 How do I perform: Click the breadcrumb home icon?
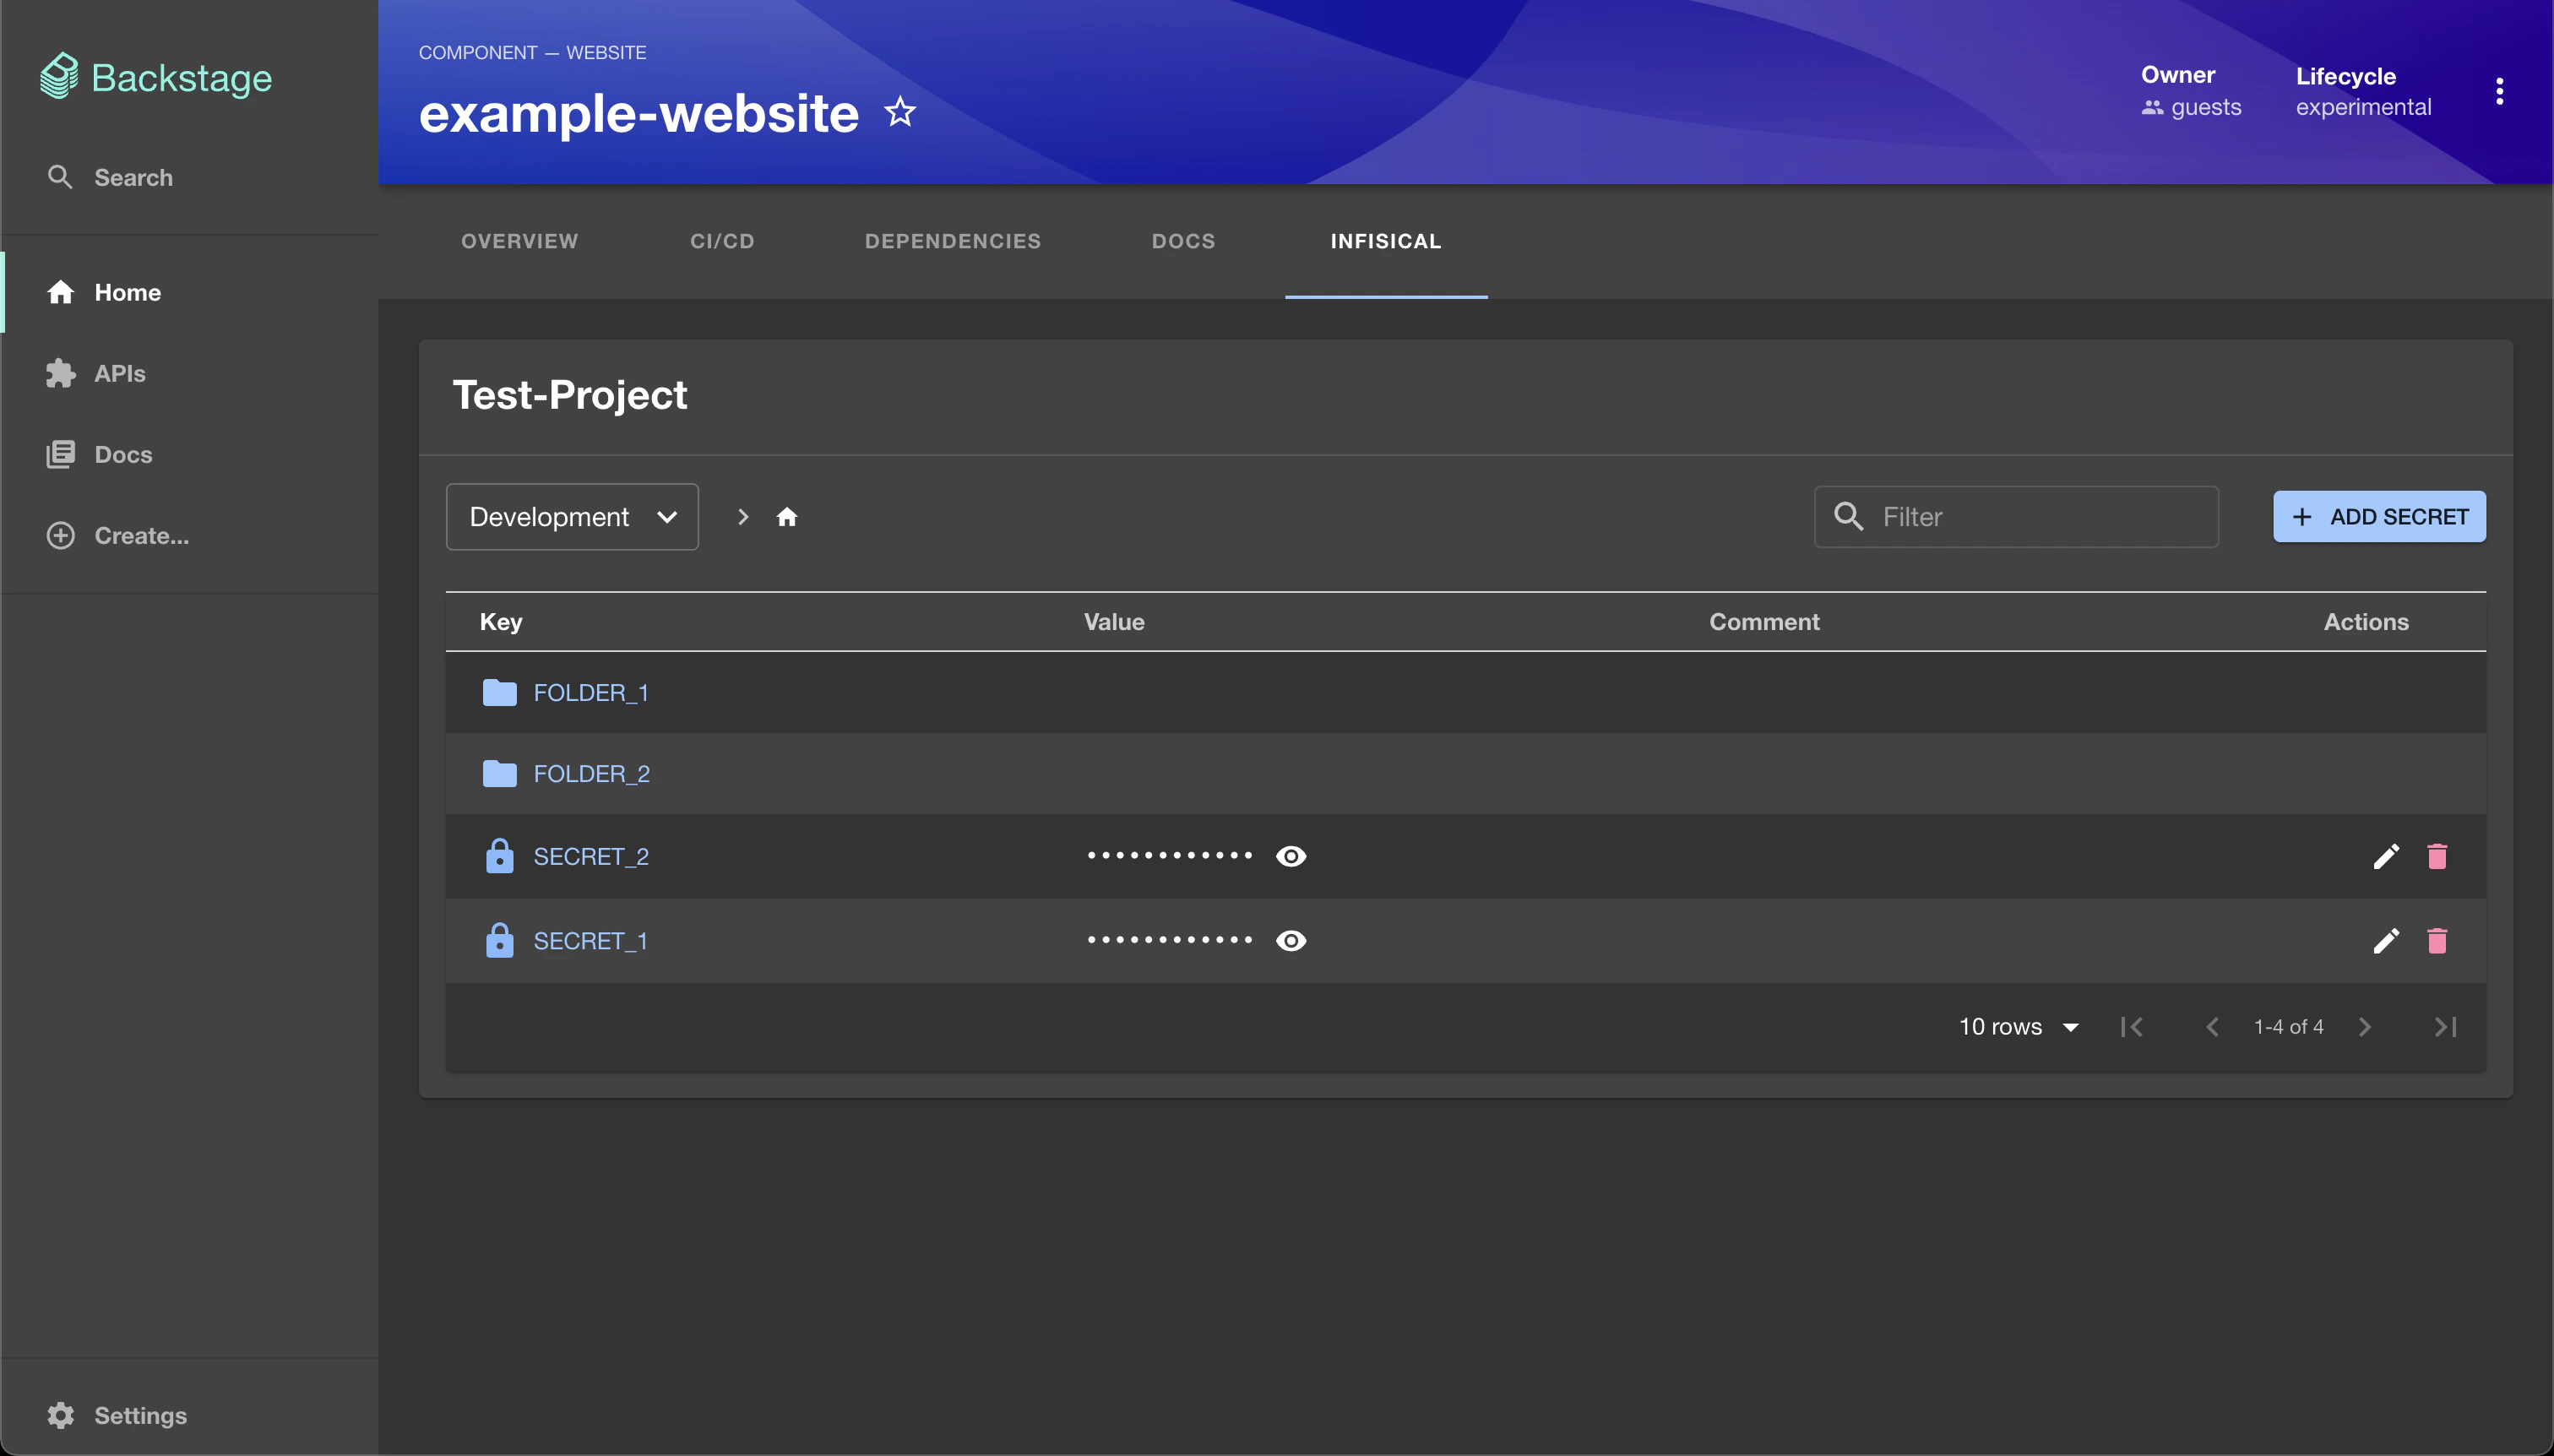click(787, 517)
